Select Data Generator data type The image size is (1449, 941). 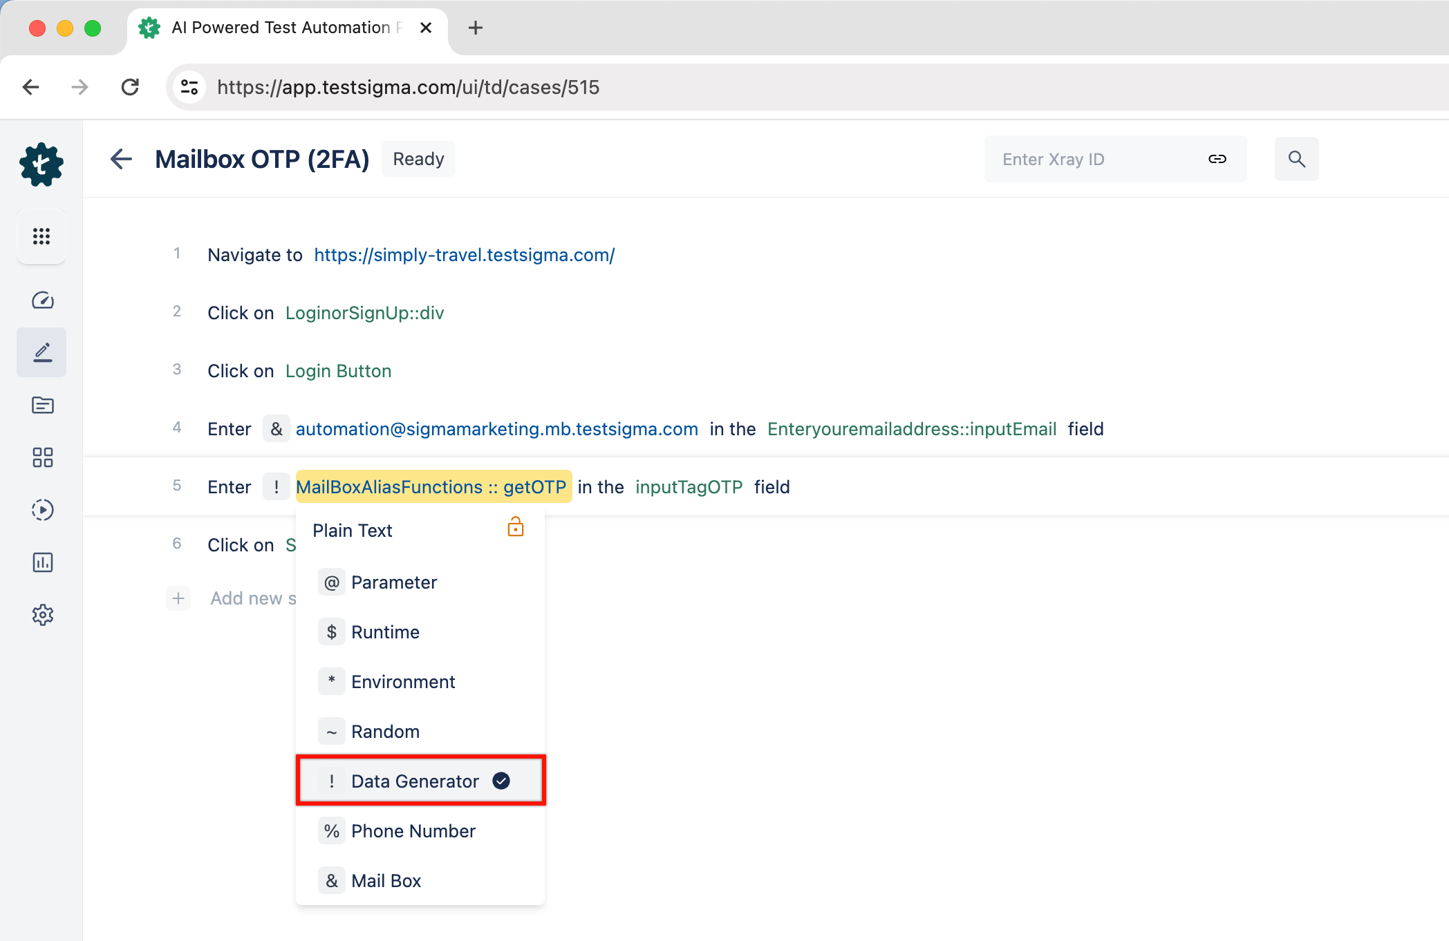click(420, 781)
